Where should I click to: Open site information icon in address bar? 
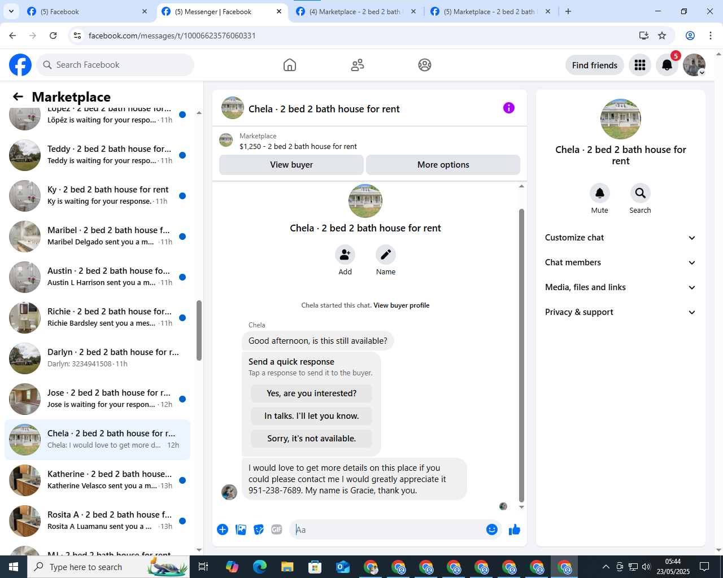pyautogui.click(x=78, y=36)
